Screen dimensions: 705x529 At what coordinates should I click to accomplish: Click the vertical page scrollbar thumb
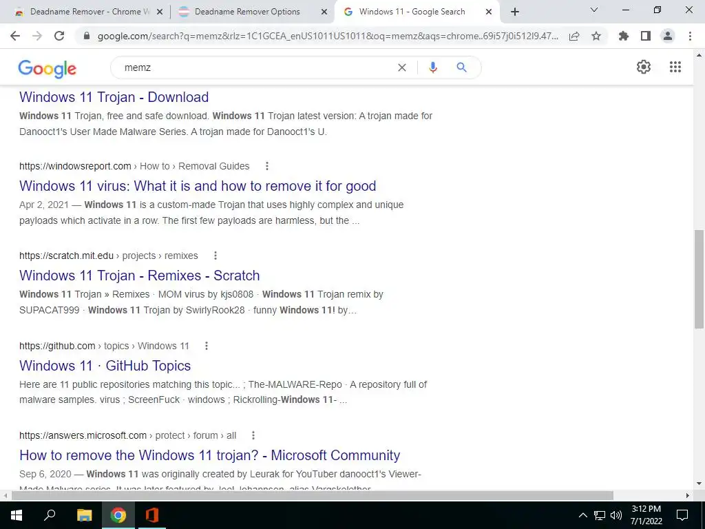699,279
